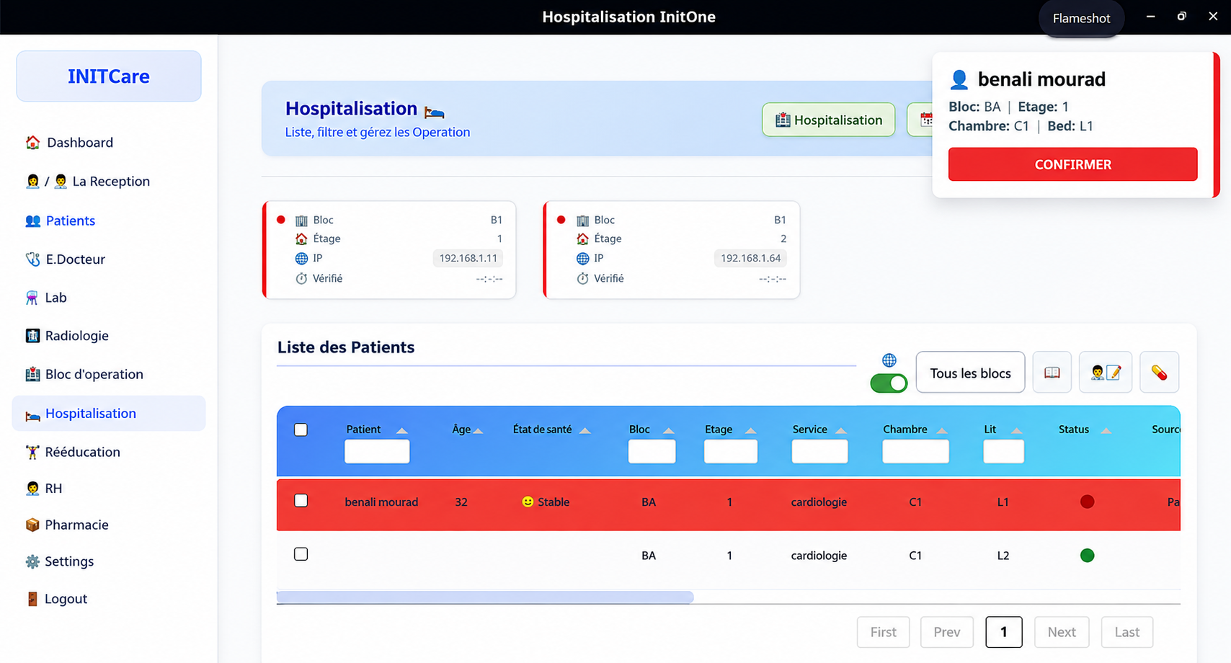This screenshot has height=663, width=1231.
Task: Click the globe icon in the 192.168.1.11 card
Action: pyautogui.click(x=301, y=259)
